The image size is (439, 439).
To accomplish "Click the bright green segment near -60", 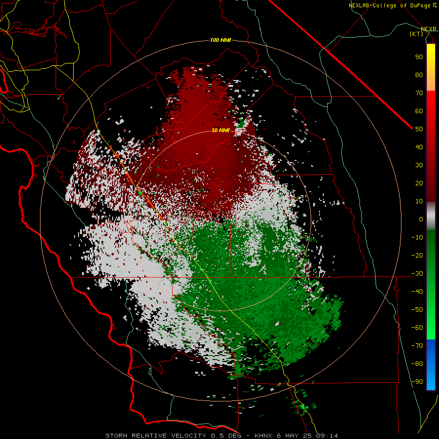I will 431,330.
